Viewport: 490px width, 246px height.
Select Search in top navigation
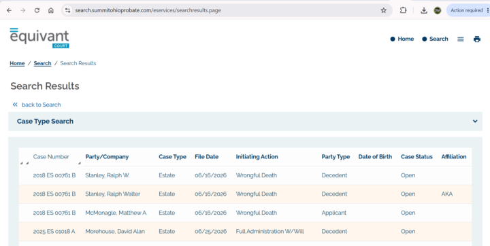coord(435,39)
